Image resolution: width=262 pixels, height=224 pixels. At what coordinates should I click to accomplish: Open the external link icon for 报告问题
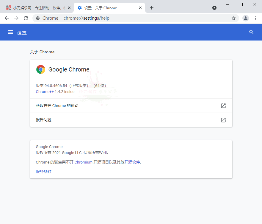tap(223, 120)
